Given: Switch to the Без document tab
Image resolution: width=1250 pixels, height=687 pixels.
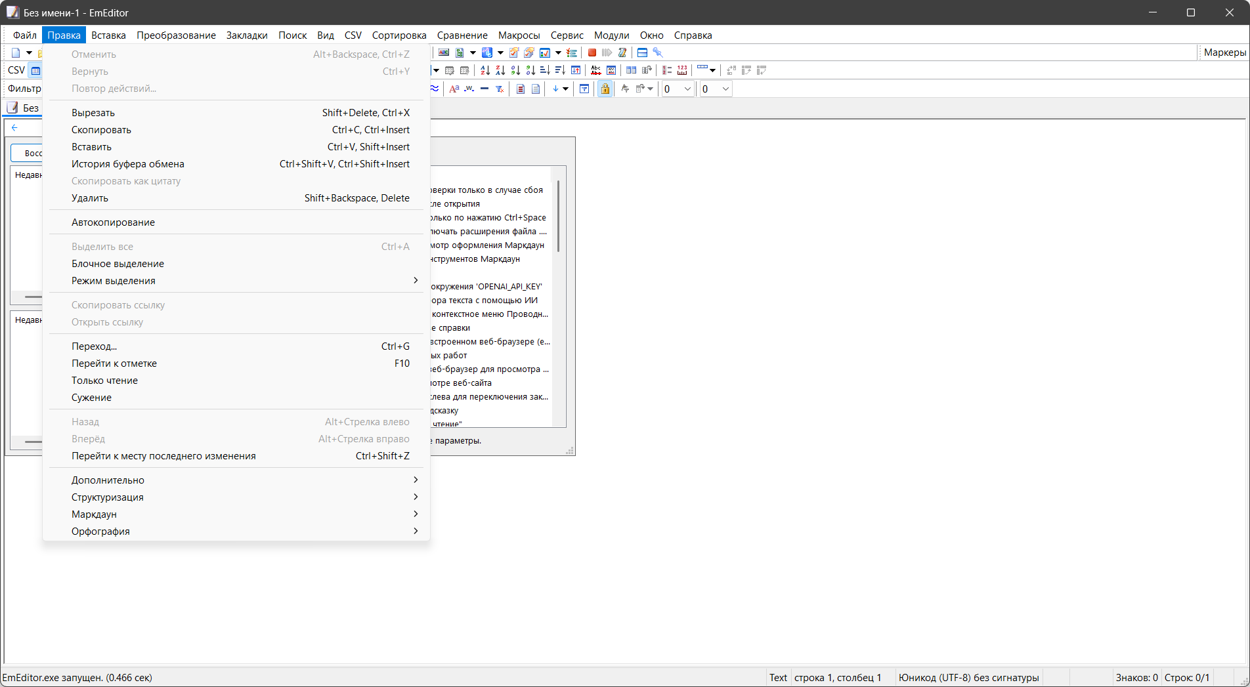Looking at the screenshot, I should [x=24, y=108].
